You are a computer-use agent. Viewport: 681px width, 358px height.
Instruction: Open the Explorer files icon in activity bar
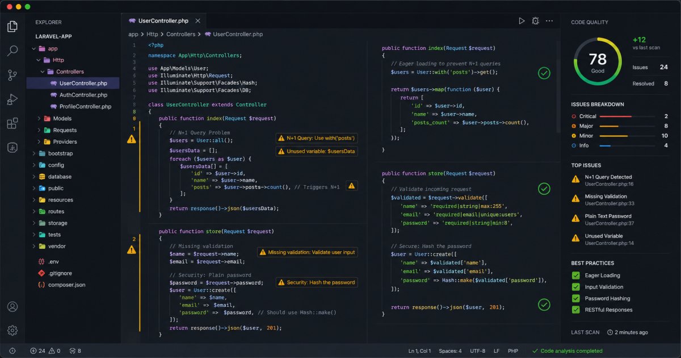pos(12,26)
